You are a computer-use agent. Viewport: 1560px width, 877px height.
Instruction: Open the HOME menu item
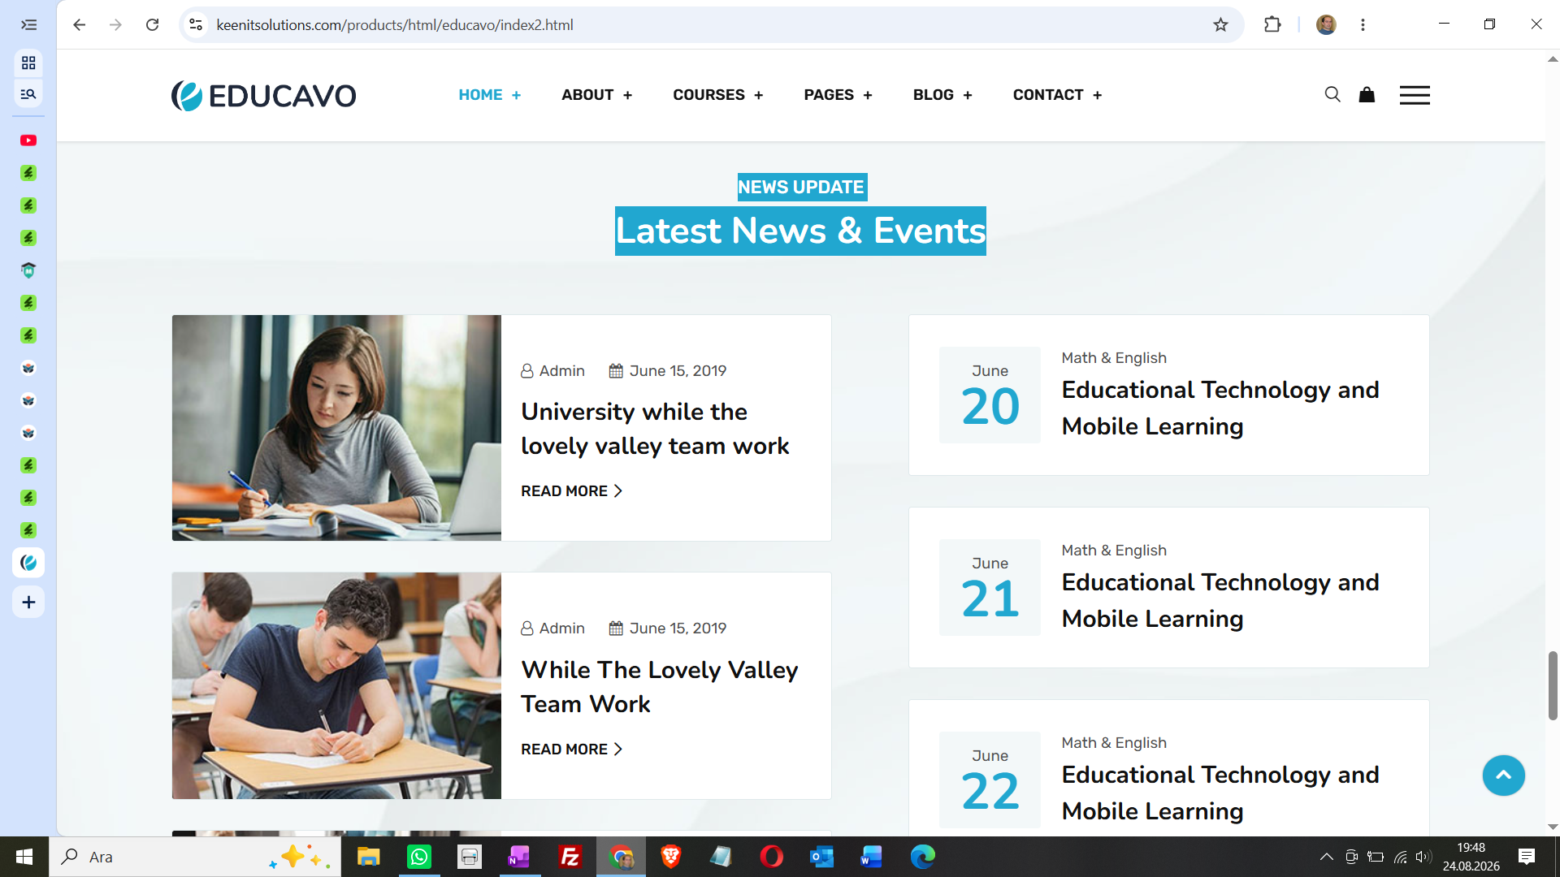pyautogui.click(x=480, y=95)
